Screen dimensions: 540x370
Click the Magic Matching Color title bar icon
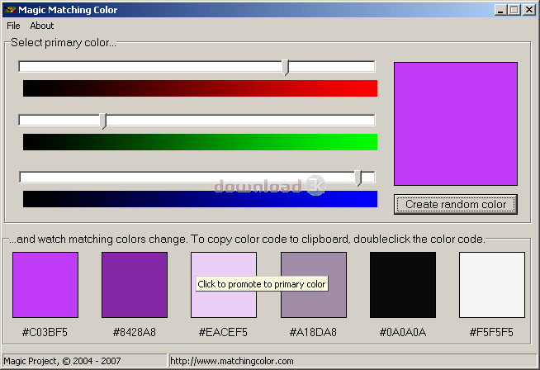coord(10,10)
